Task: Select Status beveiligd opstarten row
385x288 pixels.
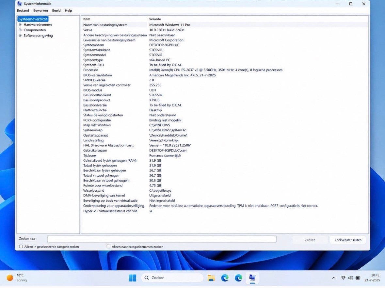Action: [x=225, y=115]
